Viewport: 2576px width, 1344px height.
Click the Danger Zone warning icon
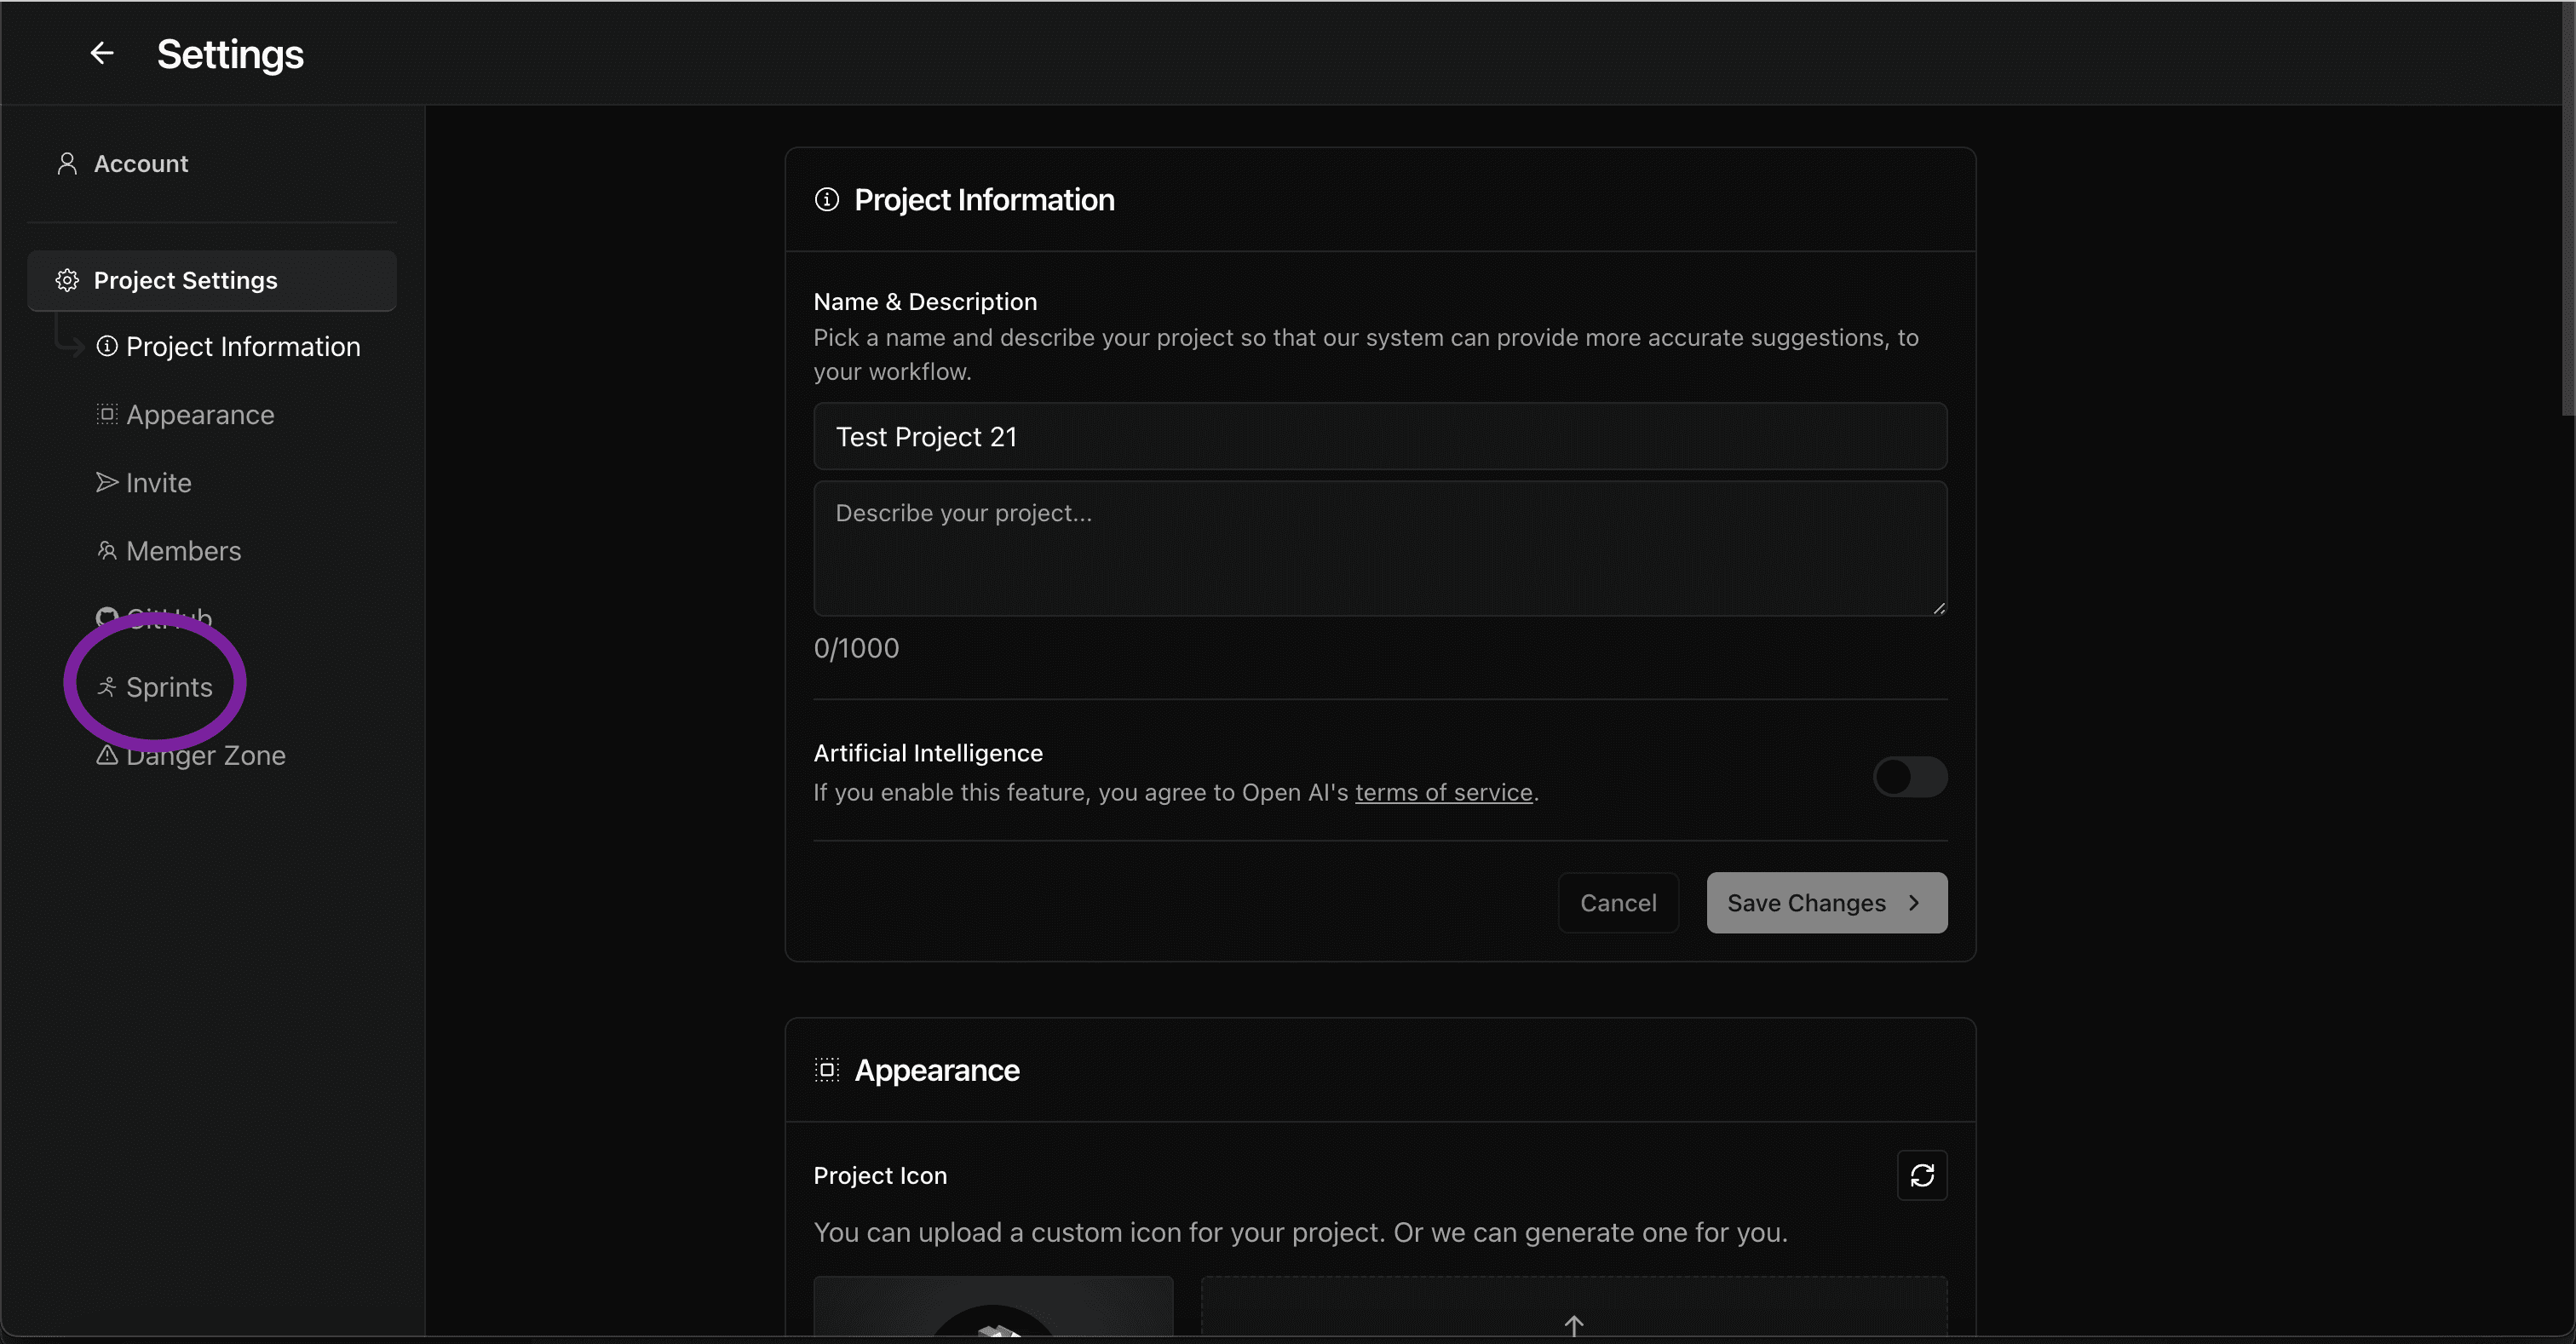[x=107, y=755]
